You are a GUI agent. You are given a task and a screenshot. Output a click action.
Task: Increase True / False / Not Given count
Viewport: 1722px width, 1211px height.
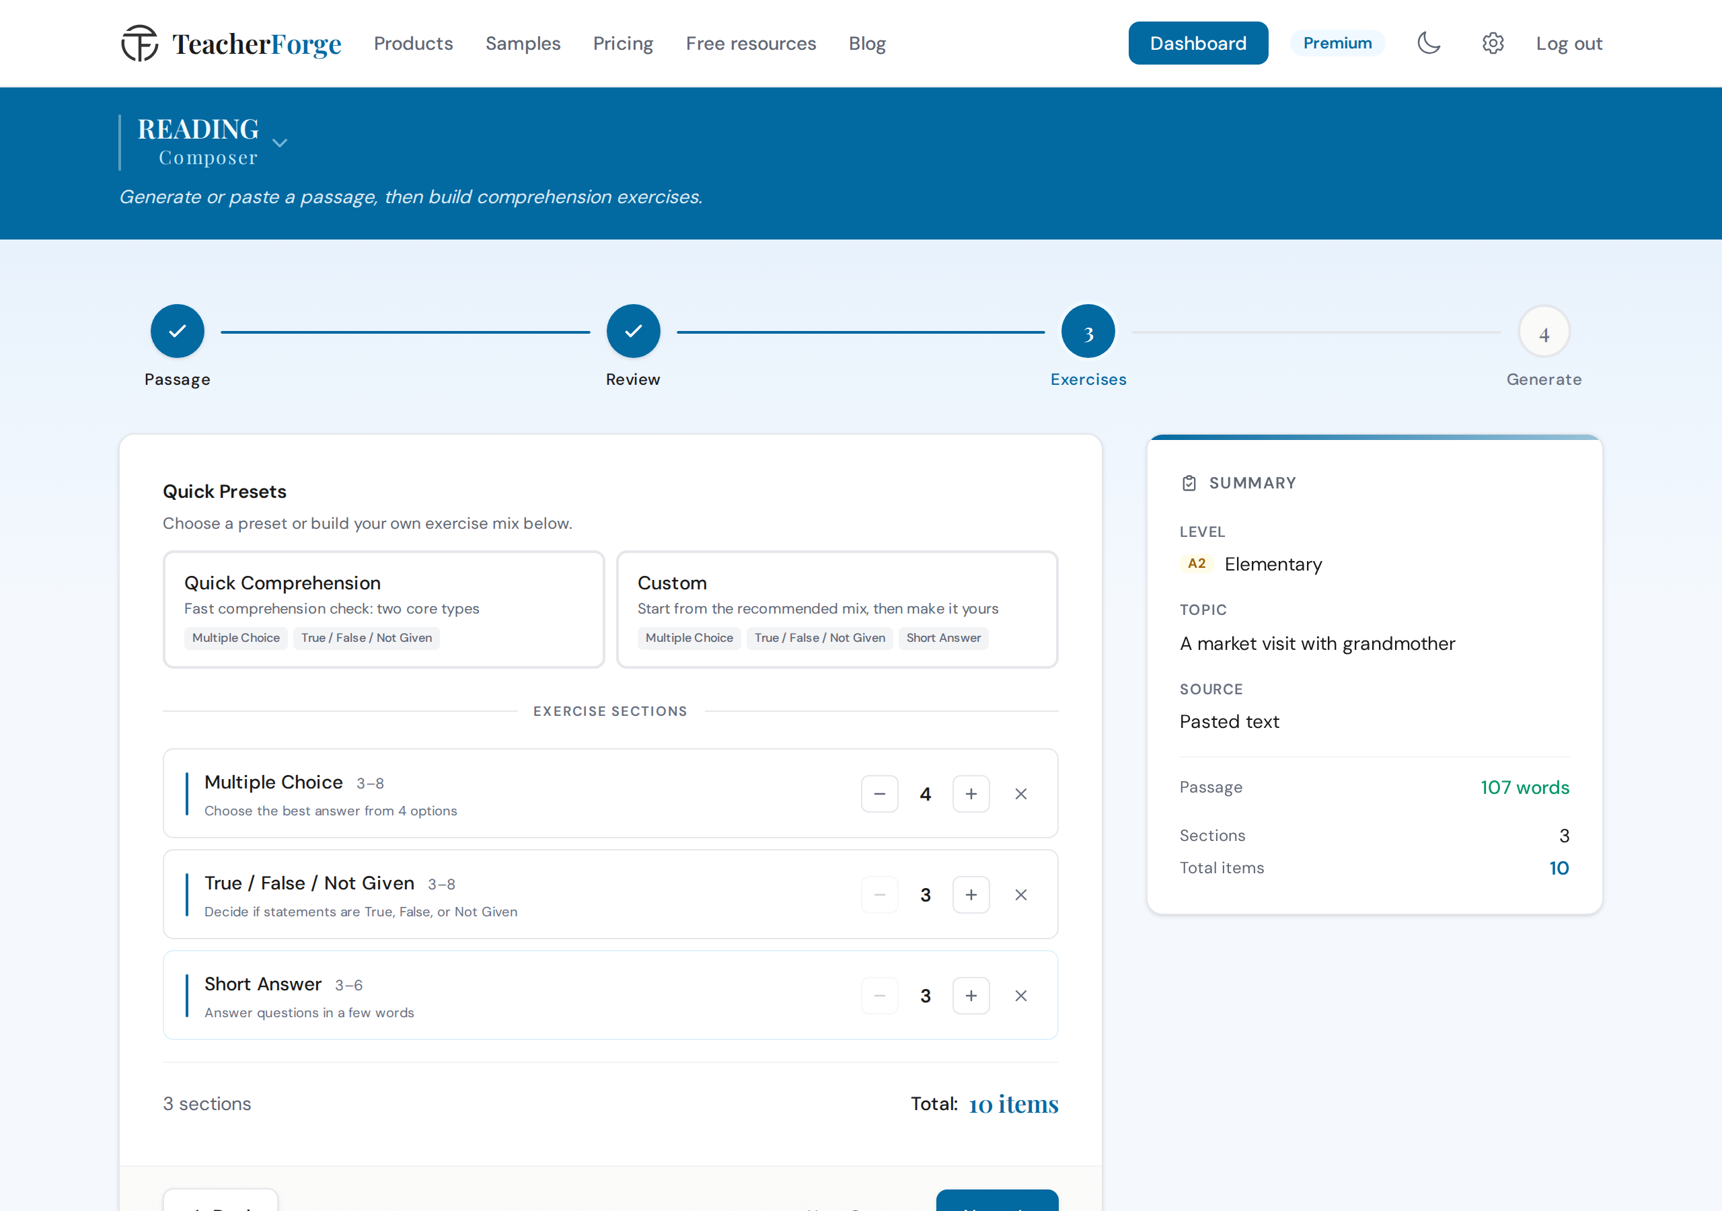971,894
